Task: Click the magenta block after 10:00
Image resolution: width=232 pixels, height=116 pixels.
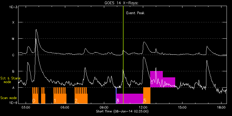Action: pos(130,98)
